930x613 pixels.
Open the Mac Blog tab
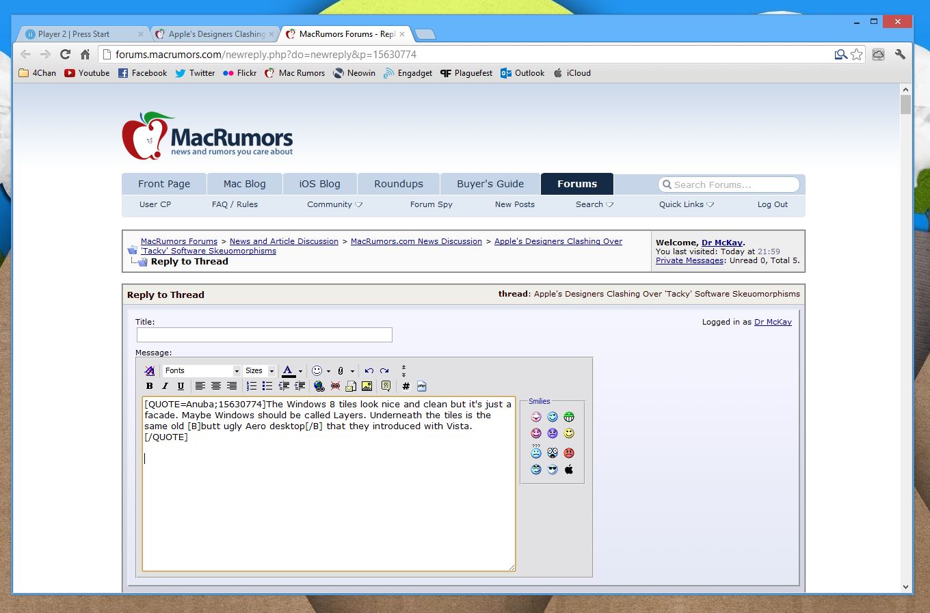click(x=244, y=184)
